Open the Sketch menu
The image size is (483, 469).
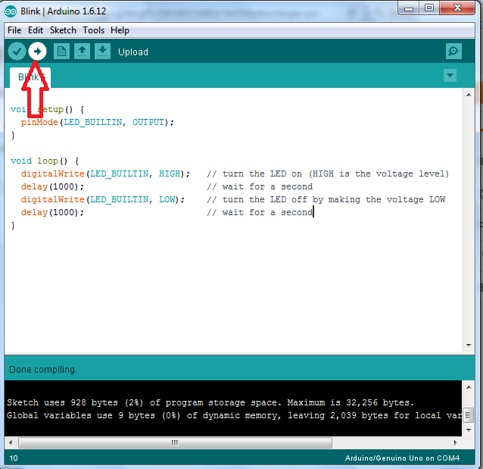63,30
